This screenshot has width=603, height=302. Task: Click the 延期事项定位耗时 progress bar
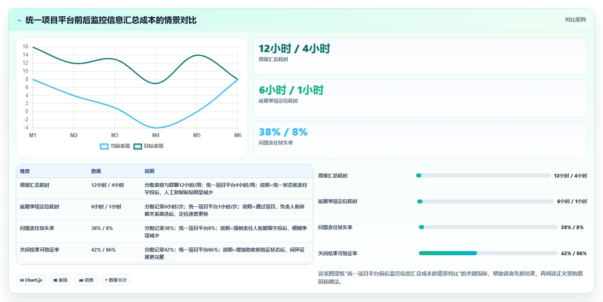(486, 201)
